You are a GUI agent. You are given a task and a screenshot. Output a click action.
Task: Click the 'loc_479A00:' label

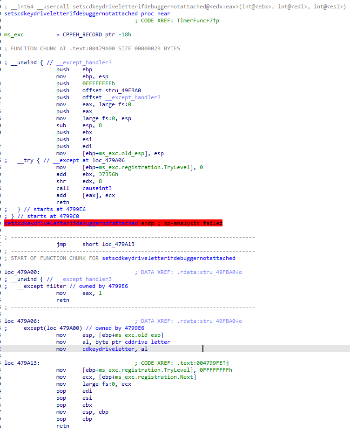pos(22,272)
